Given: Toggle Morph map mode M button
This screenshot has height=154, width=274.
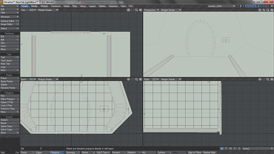Looking at the screenshot, I should click(230, 148).
